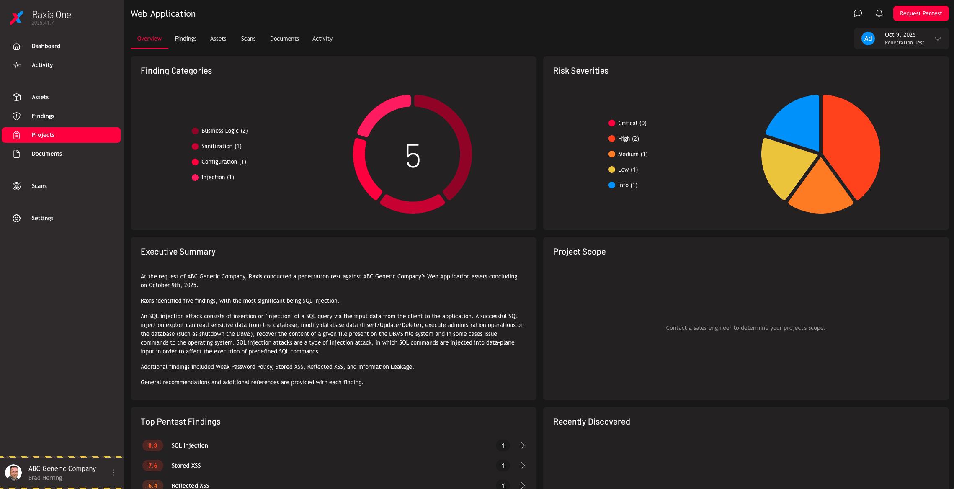Open ABC Generic Company three-dot menu
954x489 pixels.
113,473
